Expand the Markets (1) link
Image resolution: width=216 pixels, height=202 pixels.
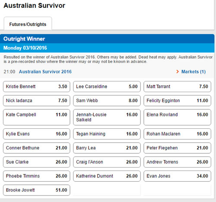coord(194,71)
